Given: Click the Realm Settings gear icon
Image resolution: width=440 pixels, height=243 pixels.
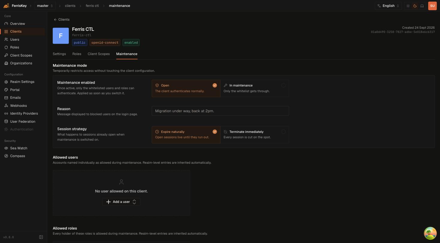Looking at the screenshot, I should pos(6,82).
